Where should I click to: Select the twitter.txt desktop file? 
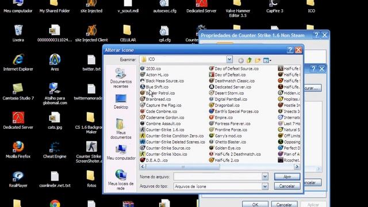tap(91, 63)
